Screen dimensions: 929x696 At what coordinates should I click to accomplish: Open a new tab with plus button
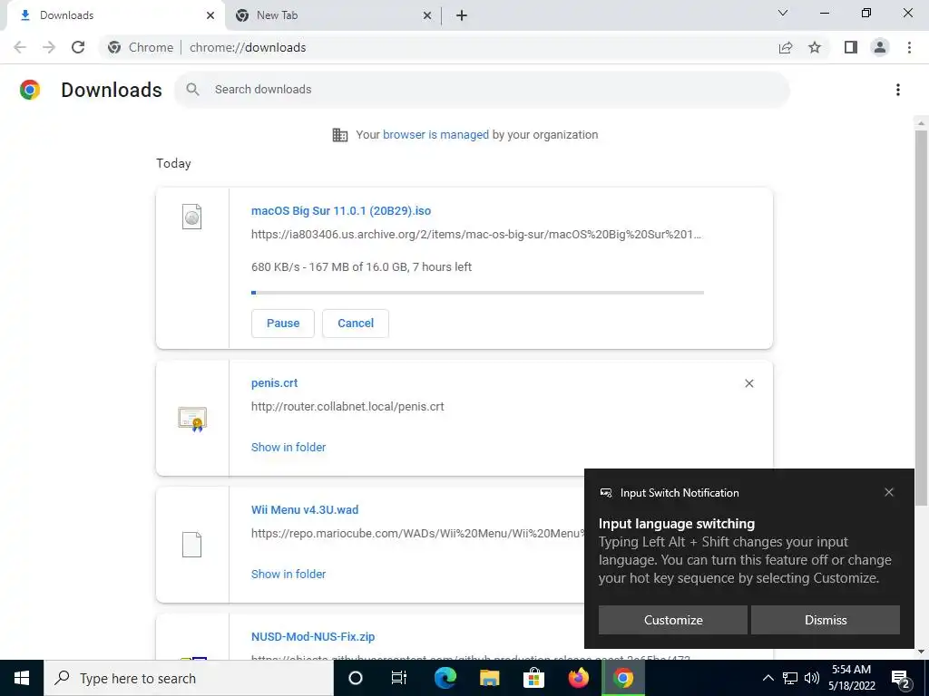click(x=462, y=15)
